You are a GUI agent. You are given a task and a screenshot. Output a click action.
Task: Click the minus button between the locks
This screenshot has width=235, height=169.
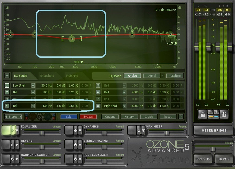(211, 112)
